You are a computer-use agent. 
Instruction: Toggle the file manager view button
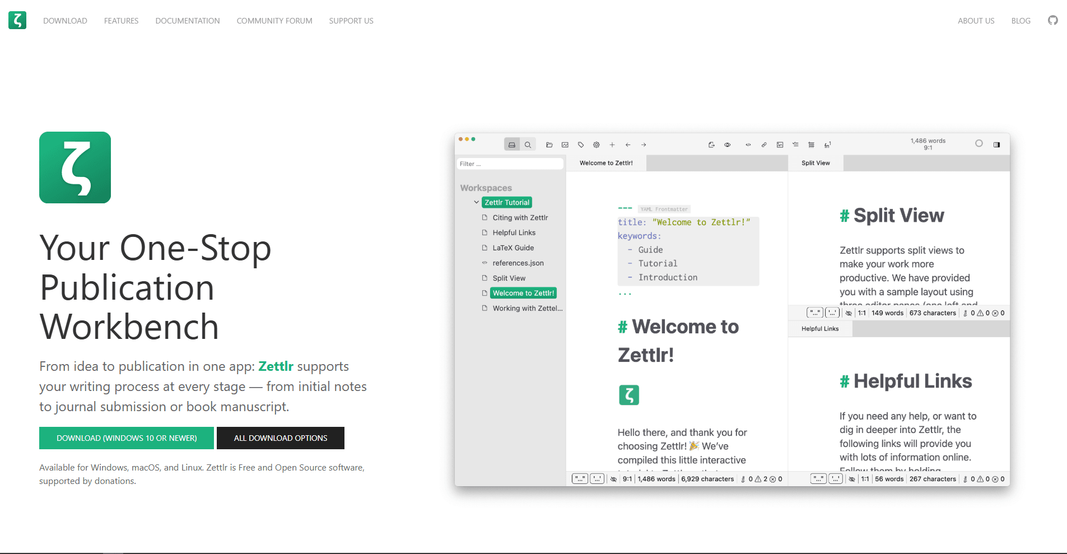point(512,145)
